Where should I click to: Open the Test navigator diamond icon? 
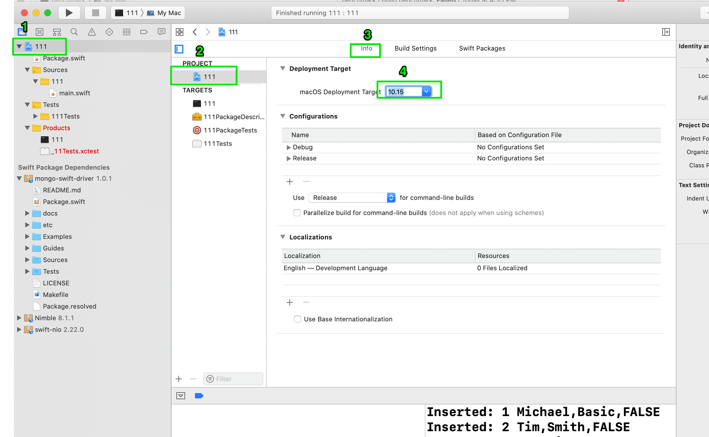109,32
